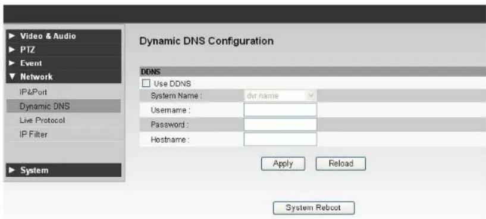
Task: Click the Hostname label
Action: [170, 140]
